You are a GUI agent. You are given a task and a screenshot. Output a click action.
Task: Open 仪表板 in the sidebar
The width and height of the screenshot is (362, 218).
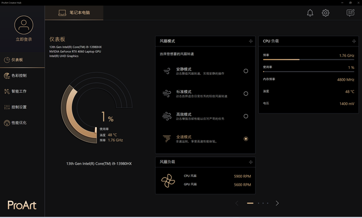[x=22, y=60]
